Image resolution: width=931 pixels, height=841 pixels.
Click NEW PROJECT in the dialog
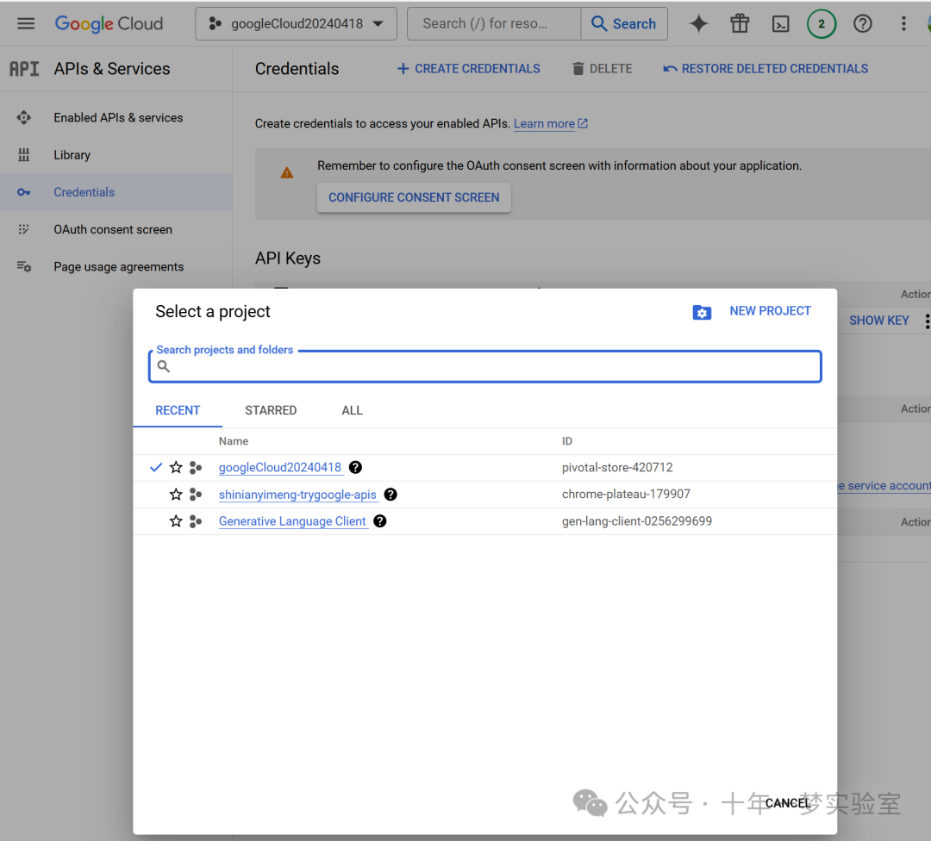(x=770, y=311)
